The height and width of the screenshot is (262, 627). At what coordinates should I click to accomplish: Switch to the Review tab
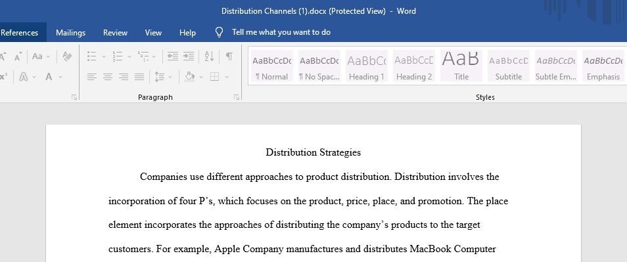pyautogui.click(x=115, y=33)
